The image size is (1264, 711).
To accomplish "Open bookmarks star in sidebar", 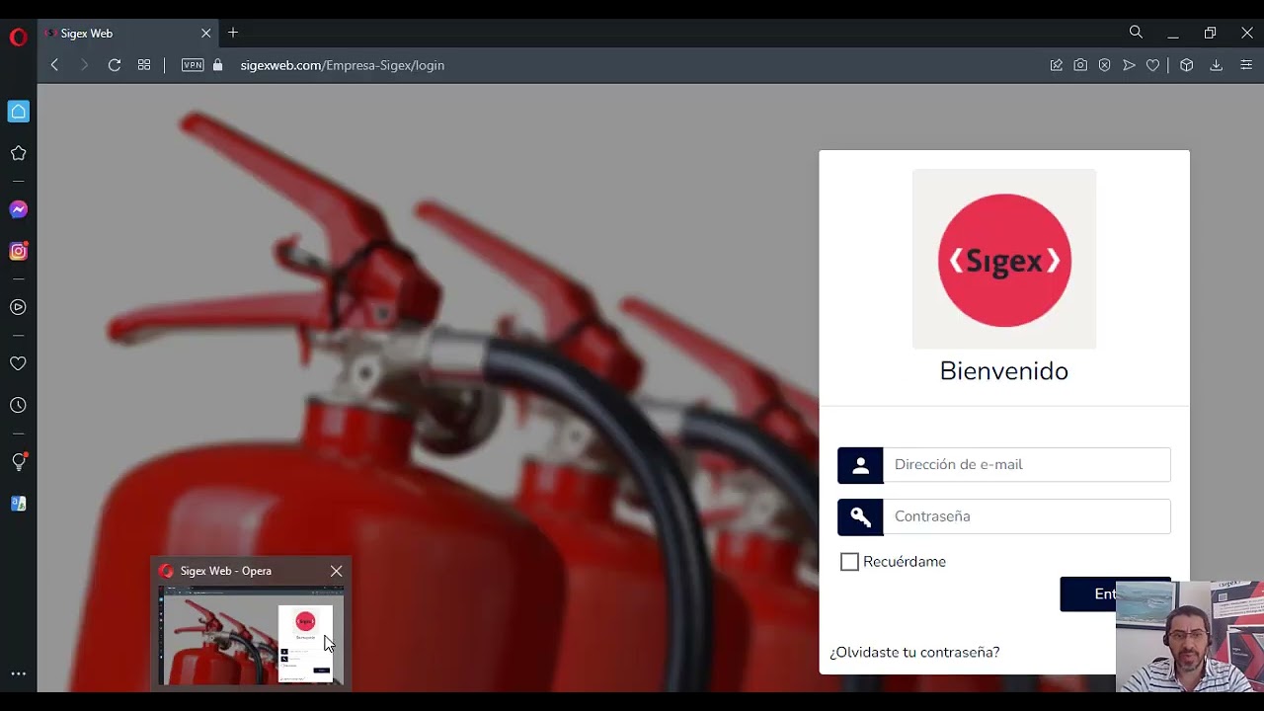I will pos(18,153).
